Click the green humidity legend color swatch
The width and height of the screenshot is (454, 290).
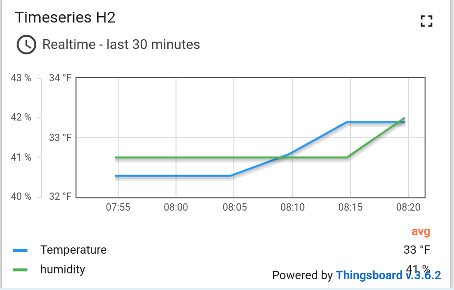pos(20,270)
